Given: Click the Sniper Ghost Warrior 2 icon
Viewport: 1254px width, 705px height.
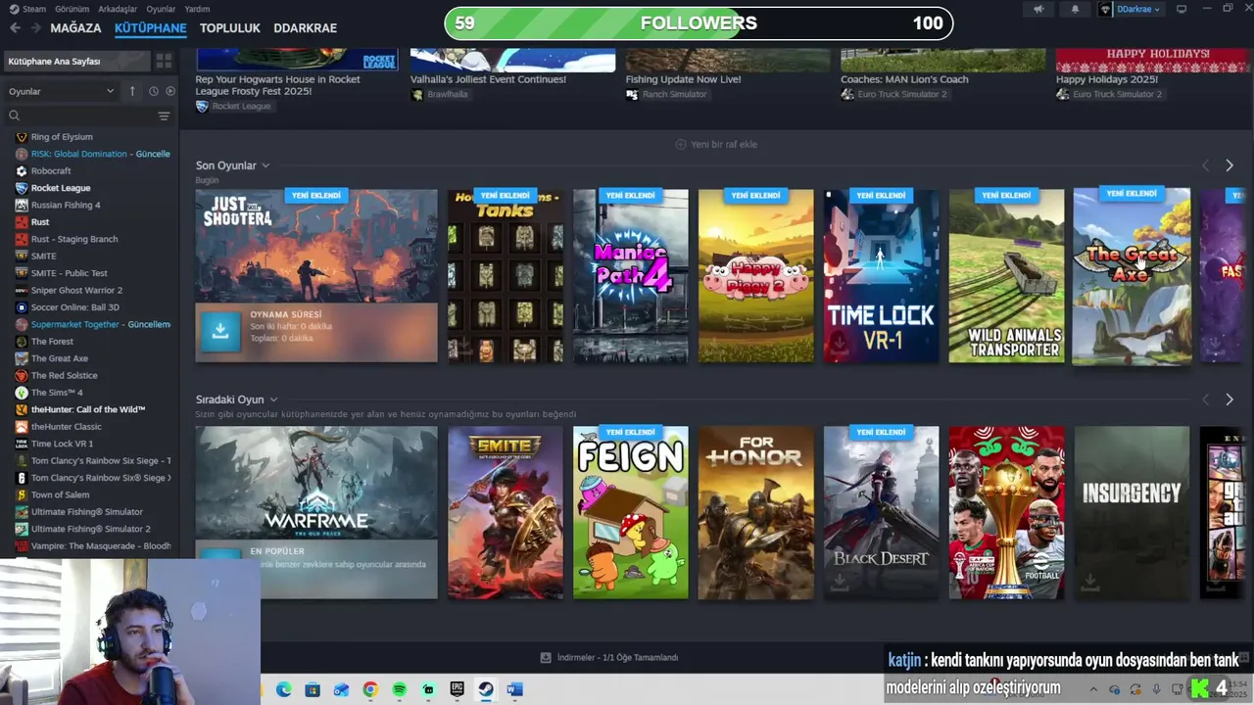Looking at the screenshot, I should (22, 290).
